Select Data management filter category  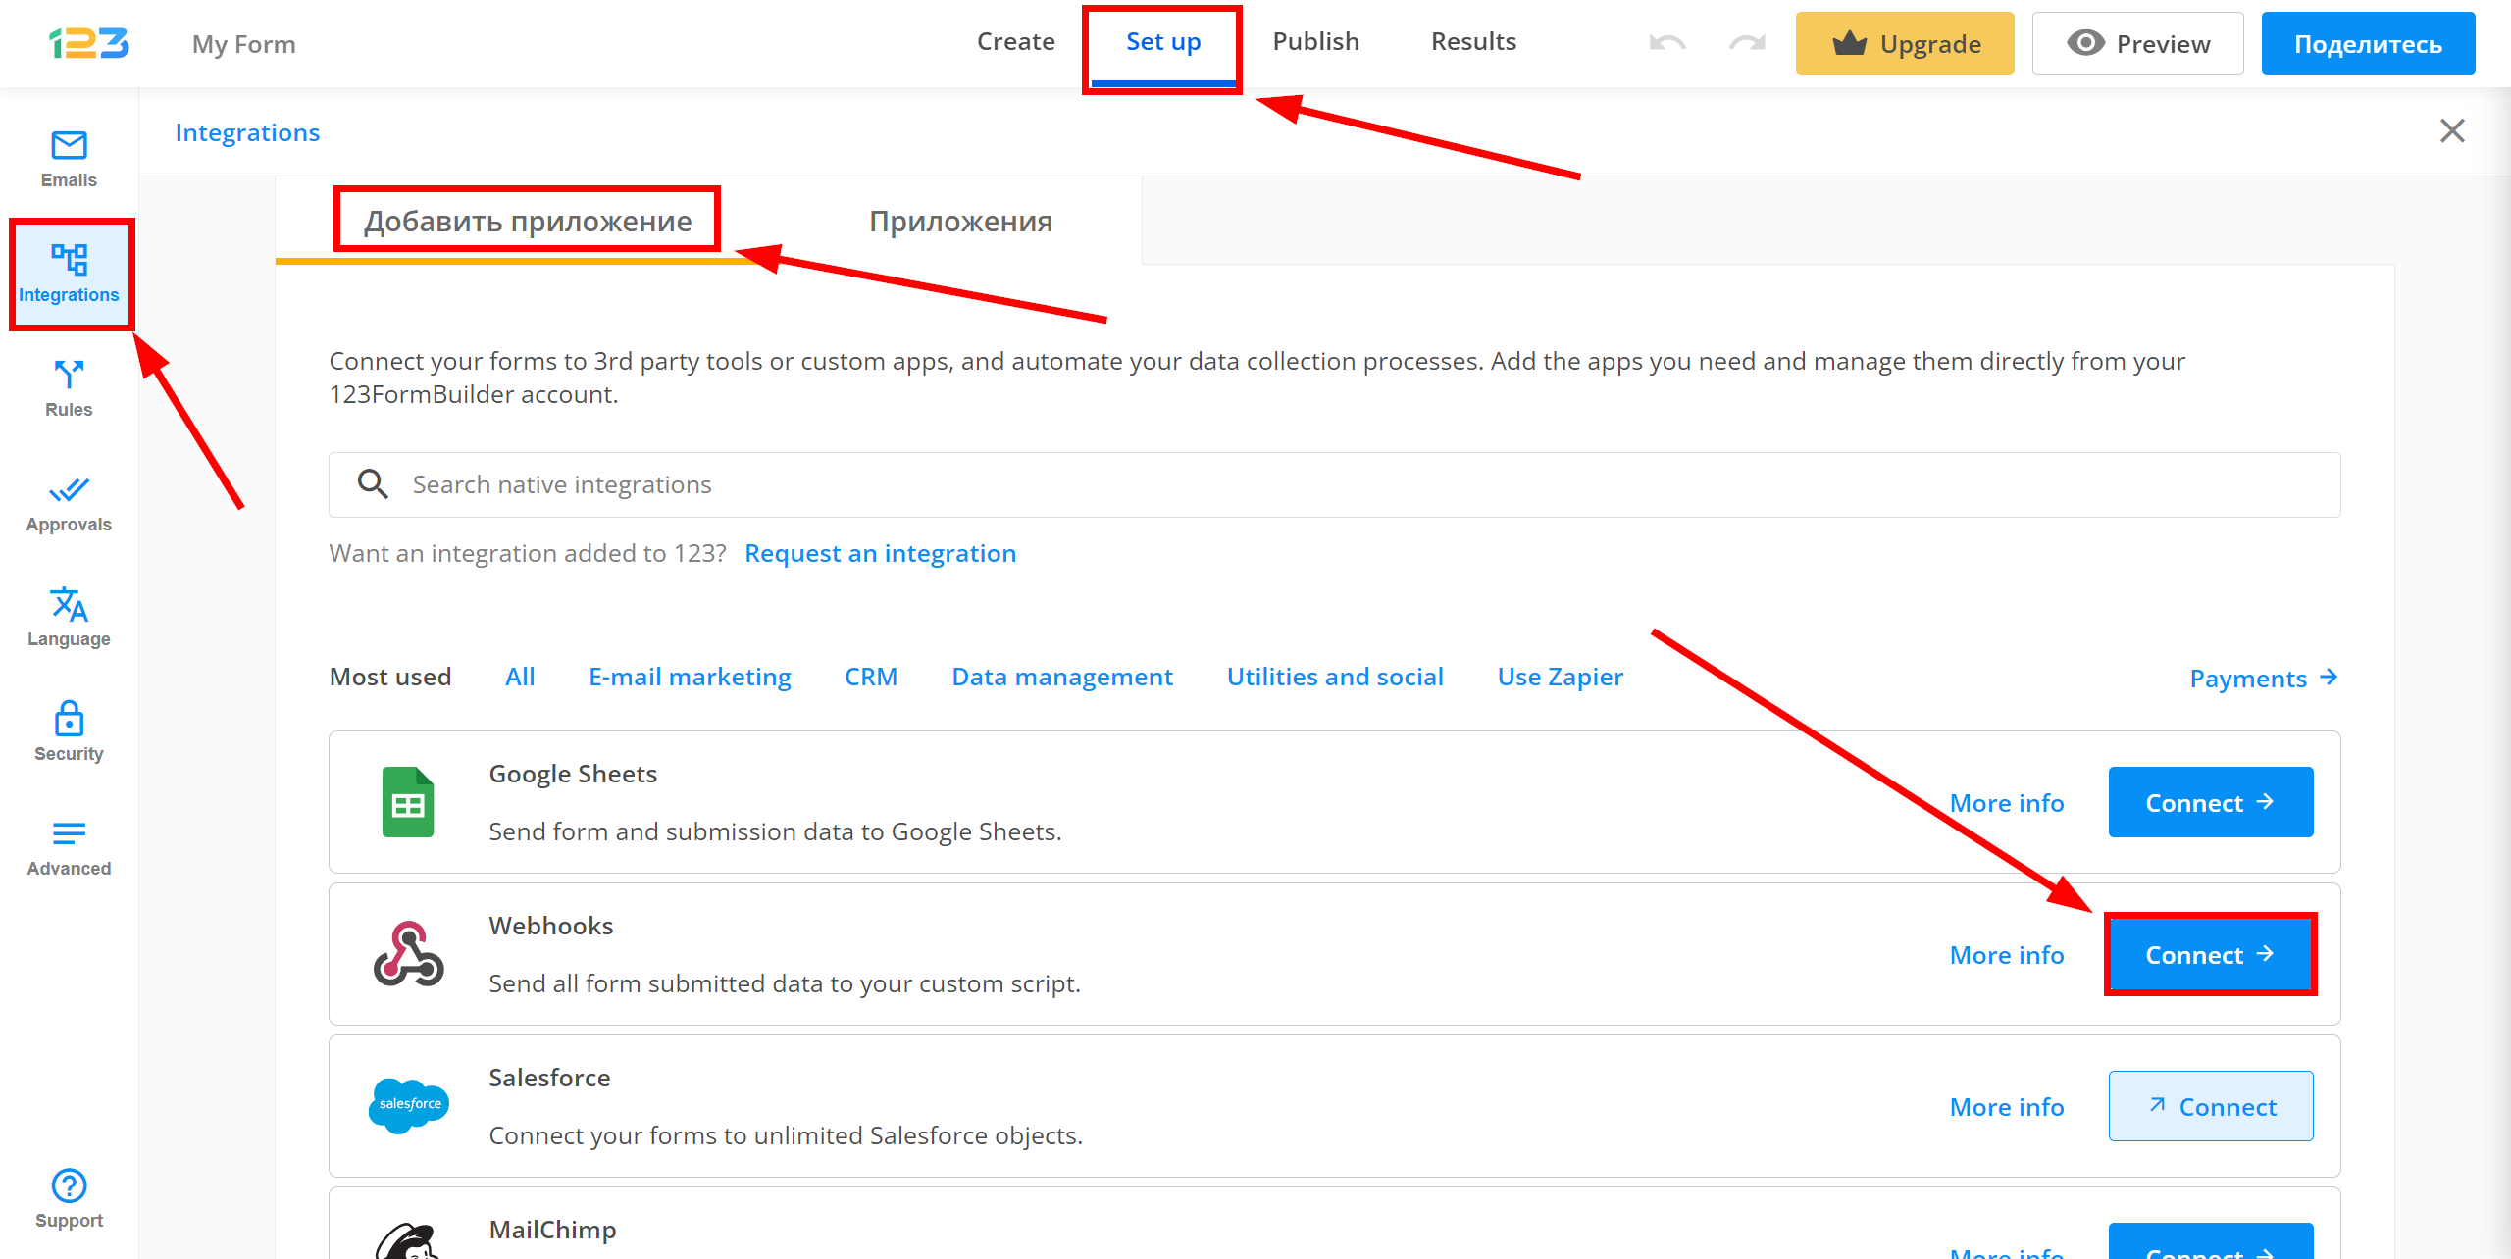point(1059,676)
